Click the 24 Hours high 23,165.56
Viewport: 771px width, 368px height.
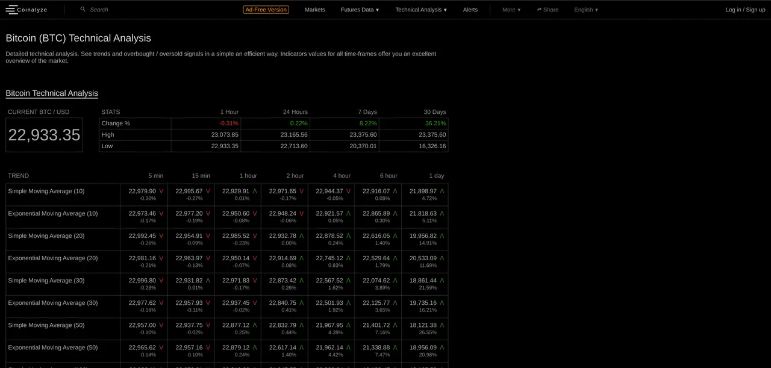pyautogui.click(x=294, y=135)
